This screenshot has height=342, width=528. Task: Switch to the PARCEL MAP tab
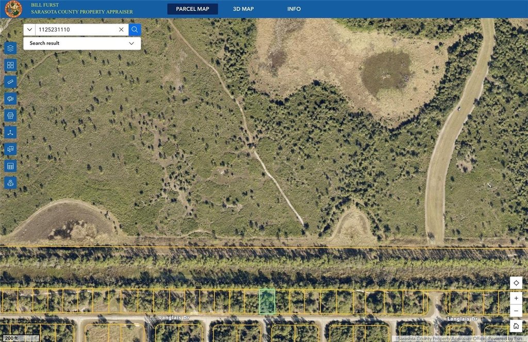coord(193,9)
